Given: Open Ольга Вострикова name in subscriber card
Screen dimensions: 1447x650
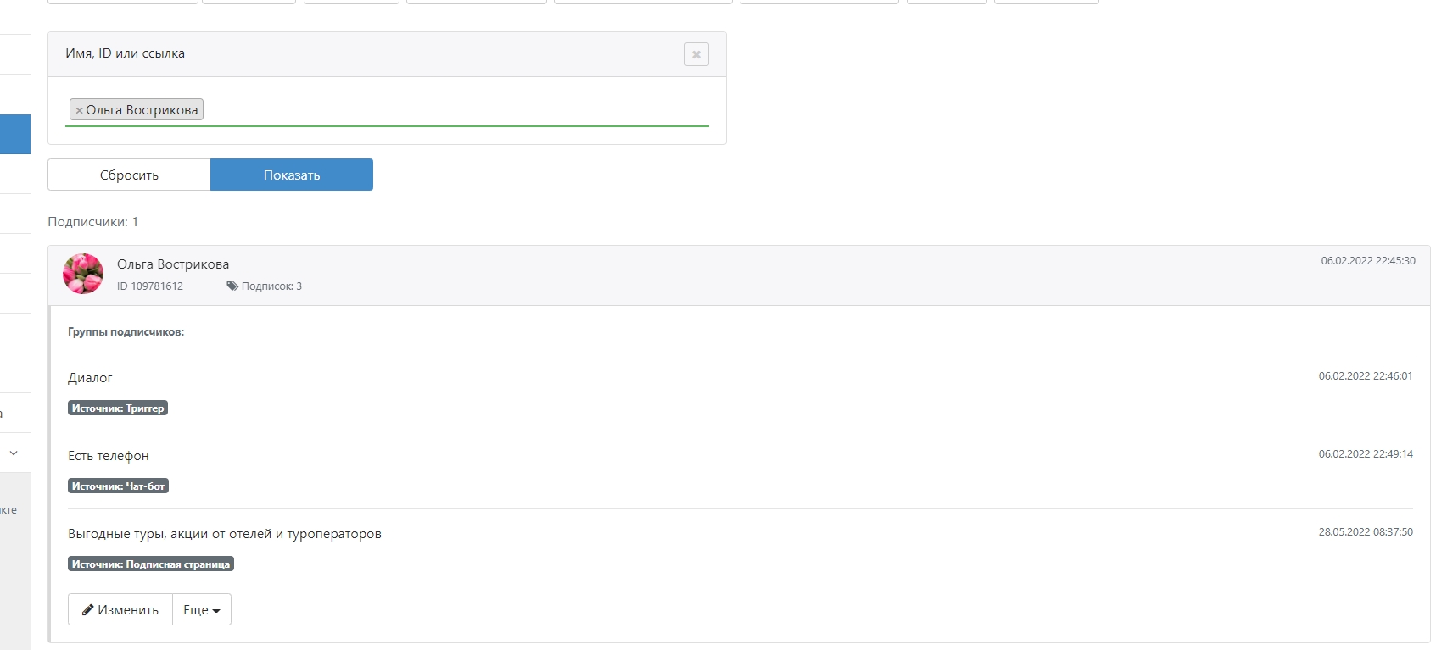Looking at the screenshot, I should (173, 264).
